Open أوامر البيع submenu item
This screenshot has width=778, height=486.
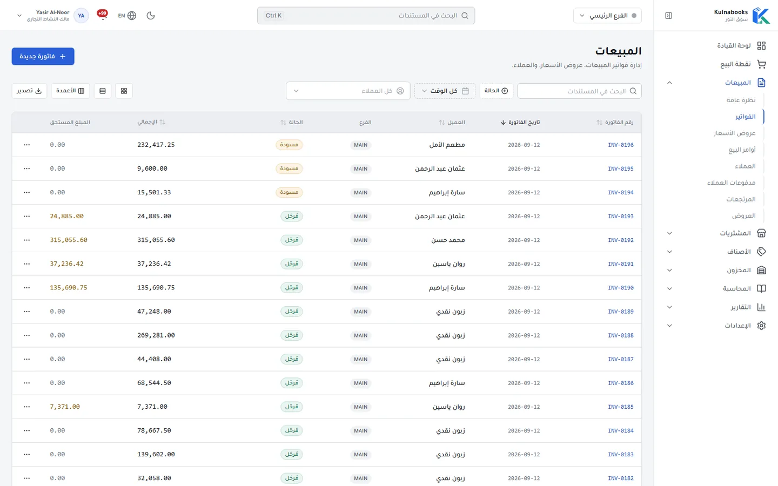pyautogui.click(x=742, y=150)
